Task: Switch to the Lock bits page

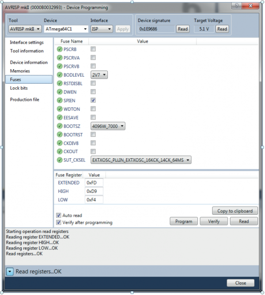Action: (19, 88)
